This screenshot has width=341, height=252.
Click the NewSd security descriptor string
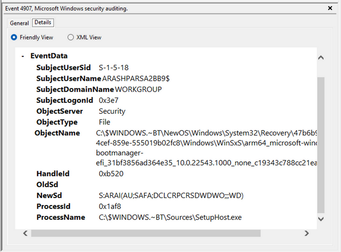(x=170, y=195)
